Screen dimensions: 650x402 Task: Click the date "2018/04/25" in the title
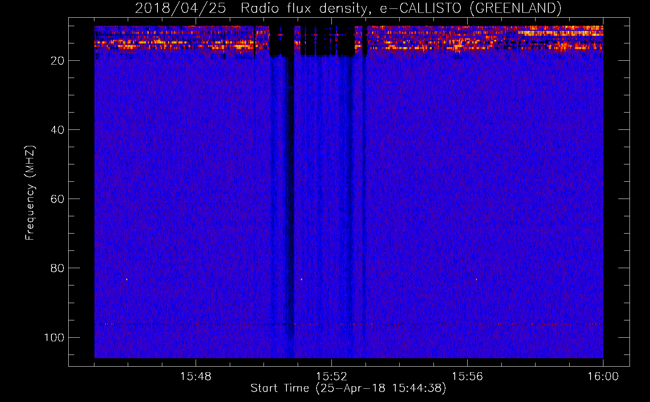coord(180,8)
